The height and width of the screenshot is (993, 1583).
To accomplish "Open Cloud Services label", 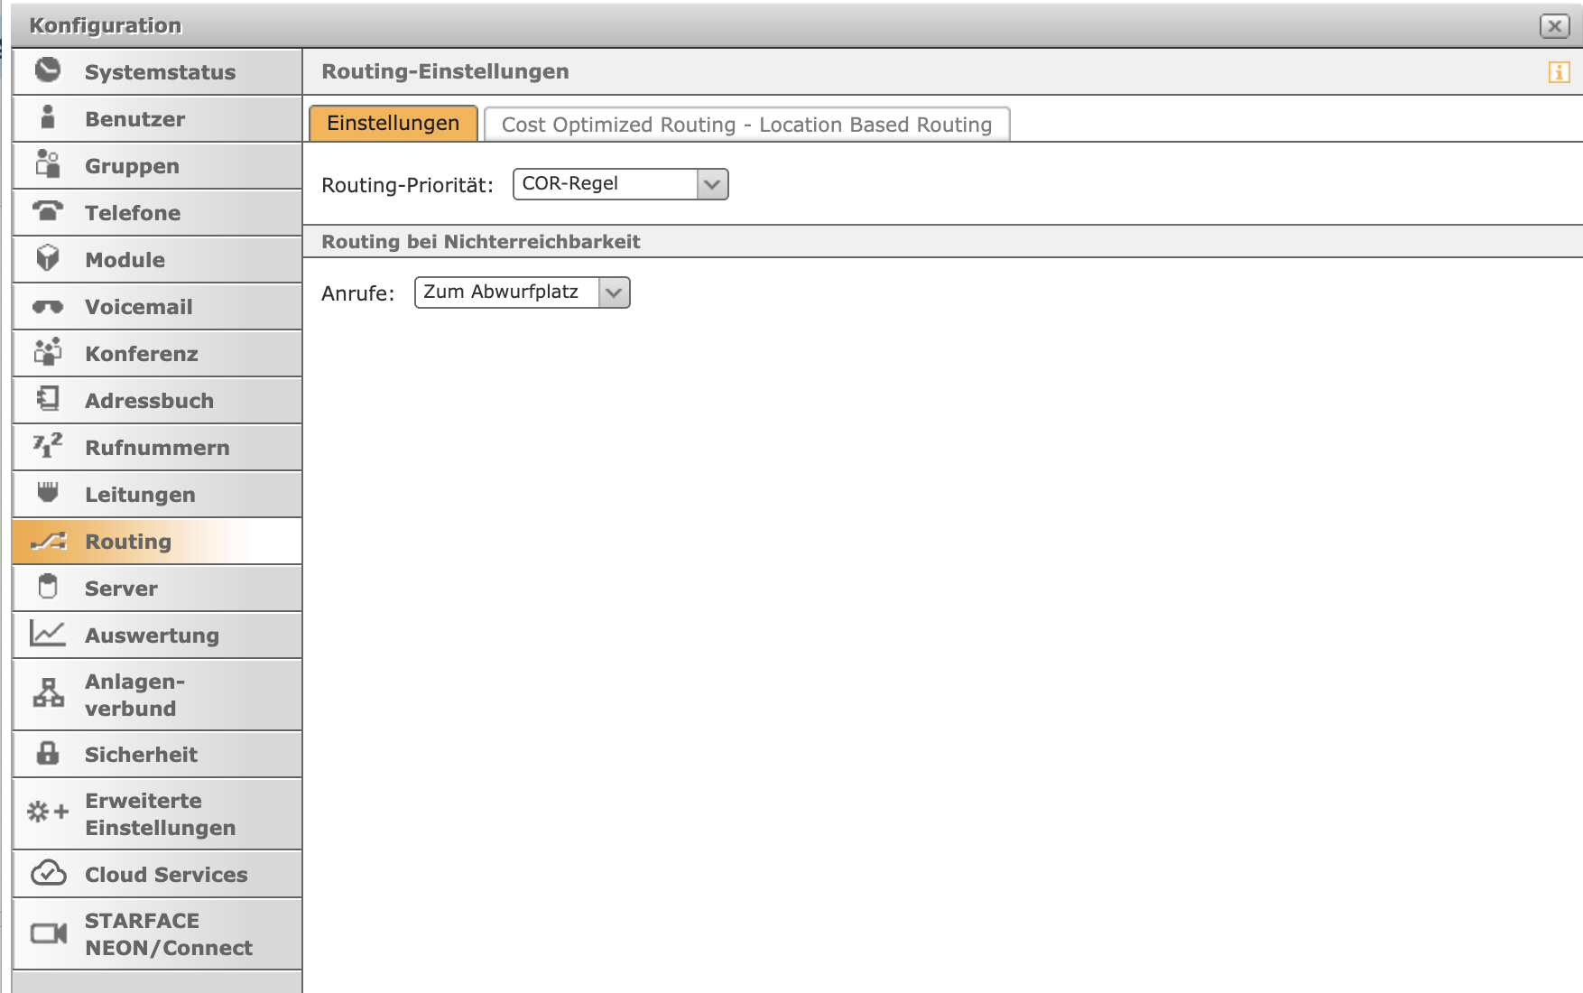I will (x=166, y=875).
